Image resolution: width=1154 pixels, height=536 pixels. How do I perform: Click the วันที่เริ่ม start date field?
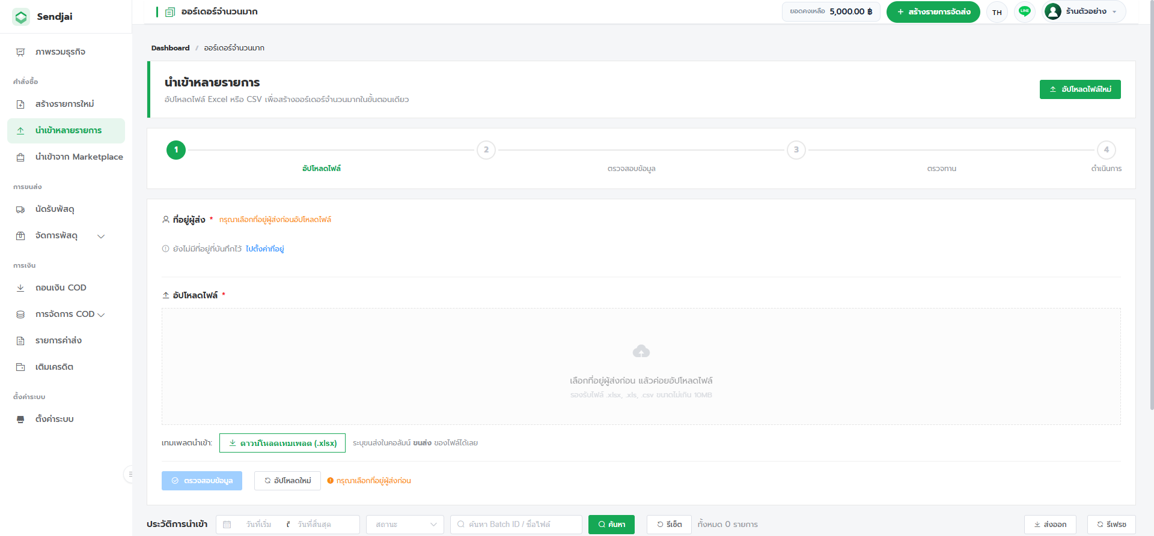pyautogui.click(x=259, y=525)
